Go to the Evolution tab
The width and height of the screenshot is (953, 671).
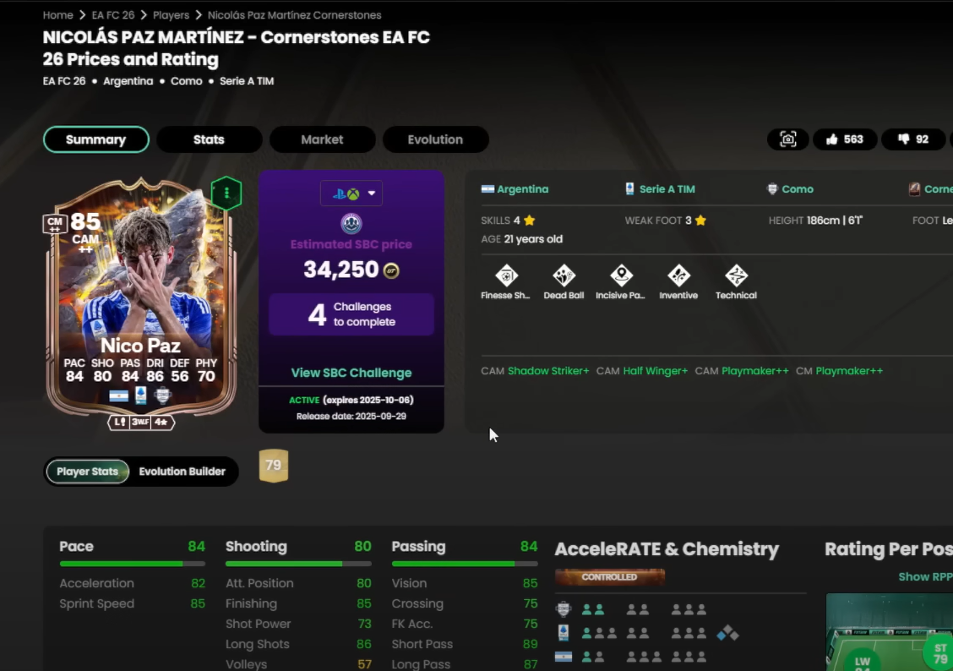[x=435, y=139]
